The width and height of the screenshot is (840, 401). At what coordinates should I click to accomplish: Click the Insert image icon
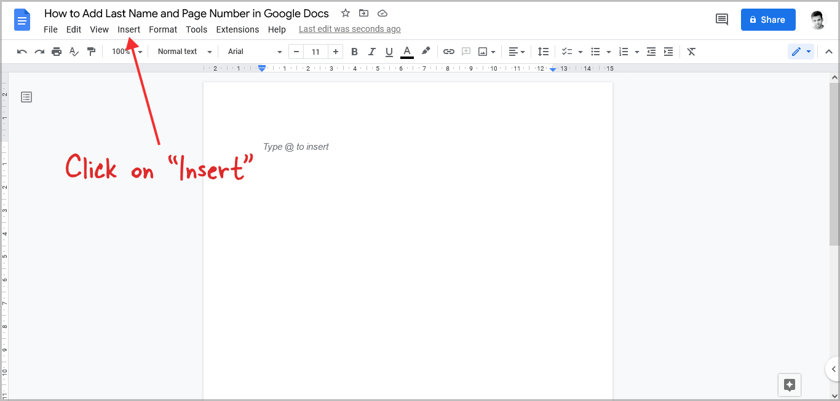483,52
